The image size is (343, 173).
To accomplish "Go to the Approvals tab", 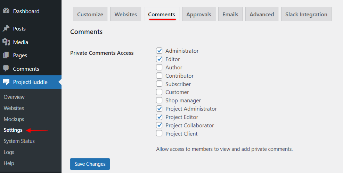I will [198, 15].
